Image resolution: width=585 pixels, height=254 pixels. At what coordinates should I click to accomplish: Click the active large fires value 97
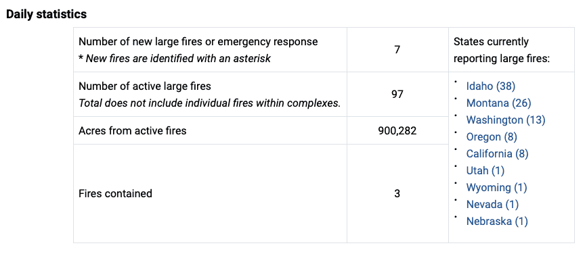[x=397, y=94]
